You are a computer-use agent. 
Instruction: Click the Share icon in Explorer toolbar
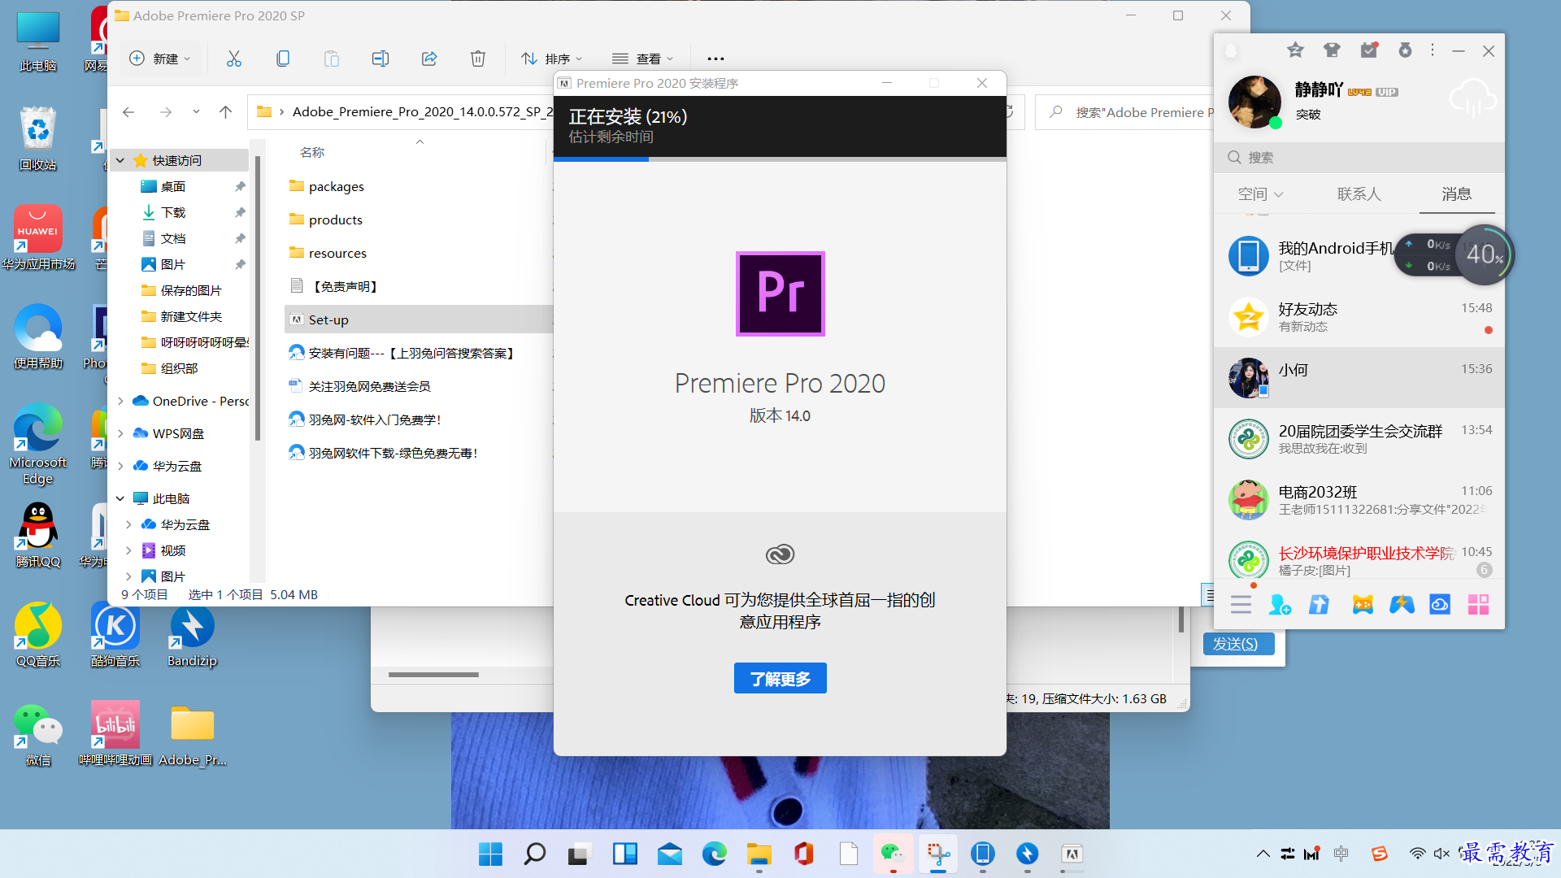tap(429, 59)
